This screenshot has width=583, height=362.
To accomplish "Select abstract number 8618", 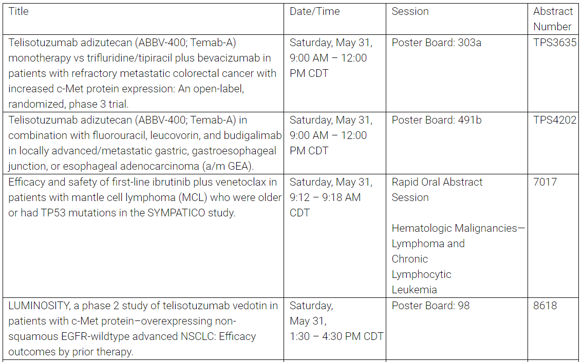I will [x=545, y=306].
